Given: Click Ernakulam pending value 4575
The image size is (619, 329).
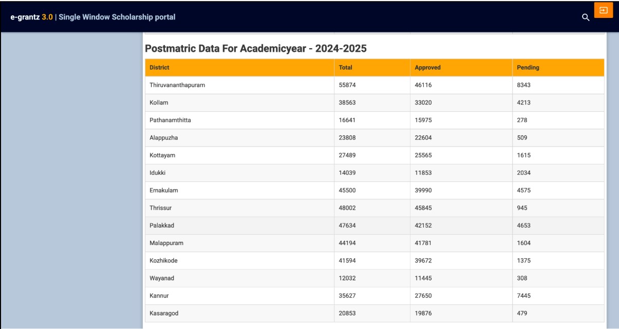Looking at the screenshot, I should pyautogui.click(x=524, y=190).
